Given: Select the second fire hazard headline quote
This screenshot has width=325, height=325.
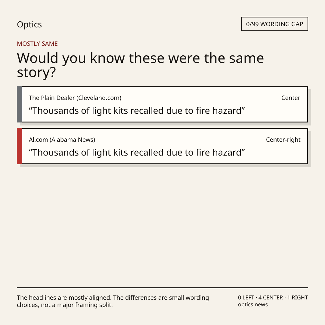Looking at the screenshot, I should 137,153.
